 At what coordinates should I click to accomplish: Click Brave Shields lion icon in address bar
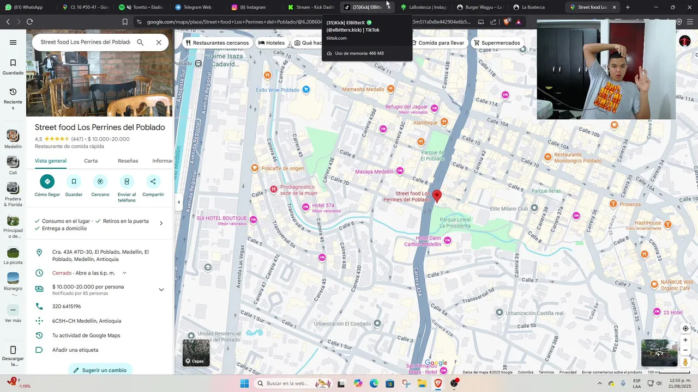pos(507,22)
